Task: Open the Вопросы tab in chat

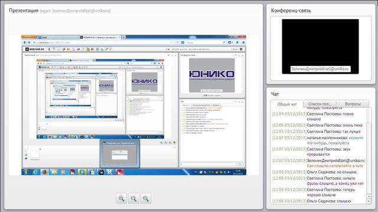Action: point(353,104)
